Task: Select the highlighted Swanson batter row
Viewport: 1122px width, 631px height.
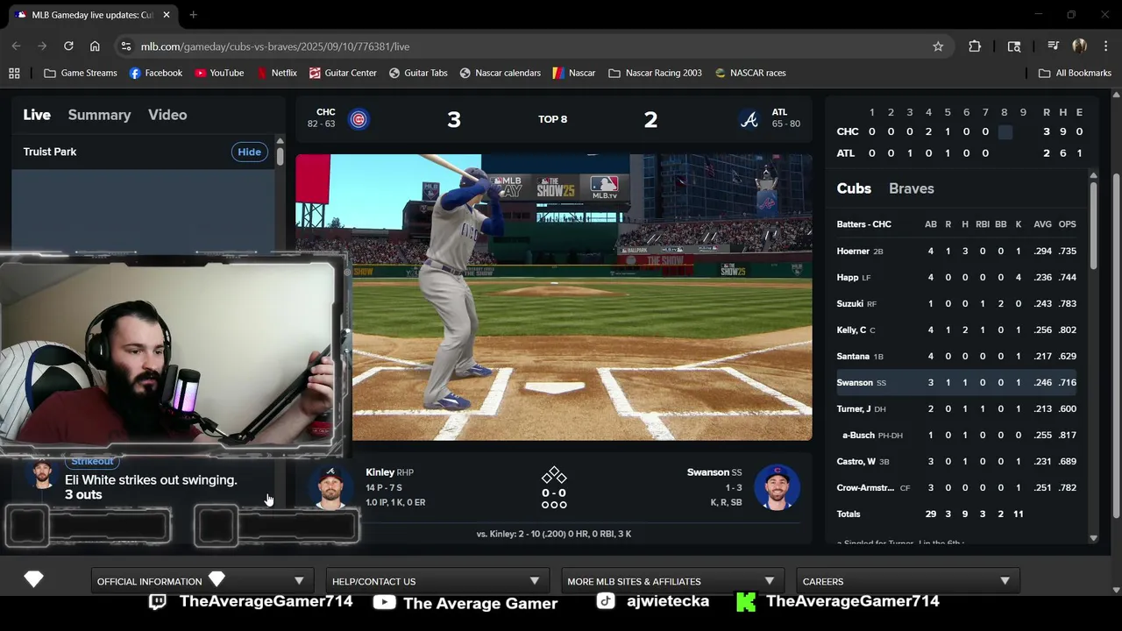Action: (x=957, y=382)
